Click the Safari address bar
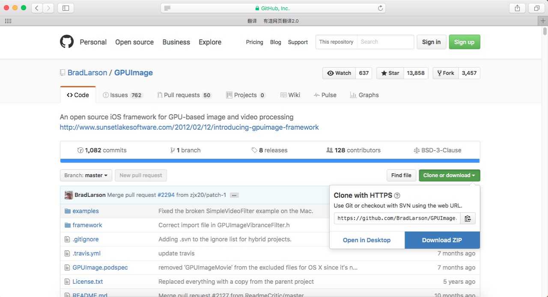548x297 pixels. coord(273,8)
